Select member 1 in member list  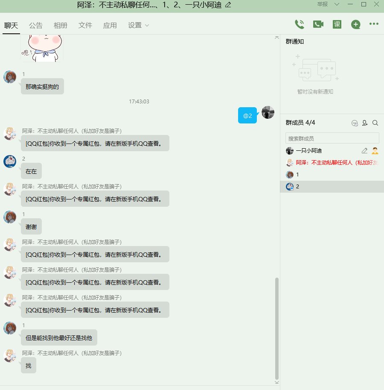[x=332, y=175]
